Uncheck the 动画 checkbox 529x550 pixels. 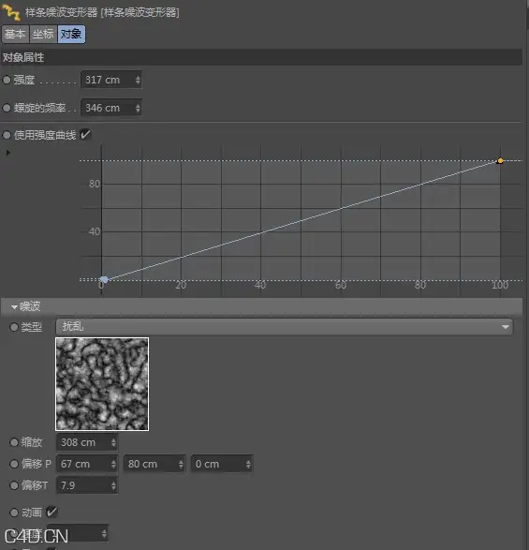[x=51, y=513]
